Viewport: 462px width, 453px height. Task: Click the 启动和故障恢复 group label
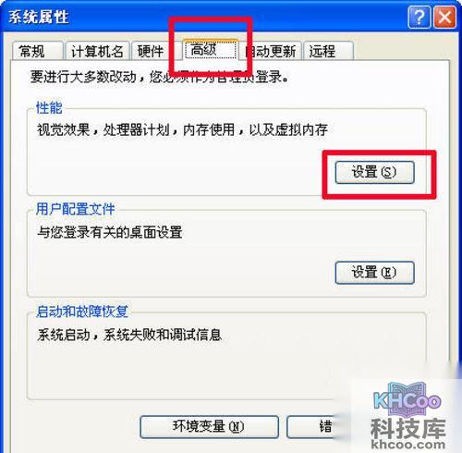point(82,312)
